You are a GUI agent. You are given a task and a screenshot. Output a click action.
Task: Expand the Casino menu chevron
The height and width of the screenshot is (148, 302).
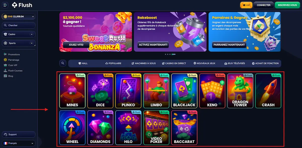[32, 34]
